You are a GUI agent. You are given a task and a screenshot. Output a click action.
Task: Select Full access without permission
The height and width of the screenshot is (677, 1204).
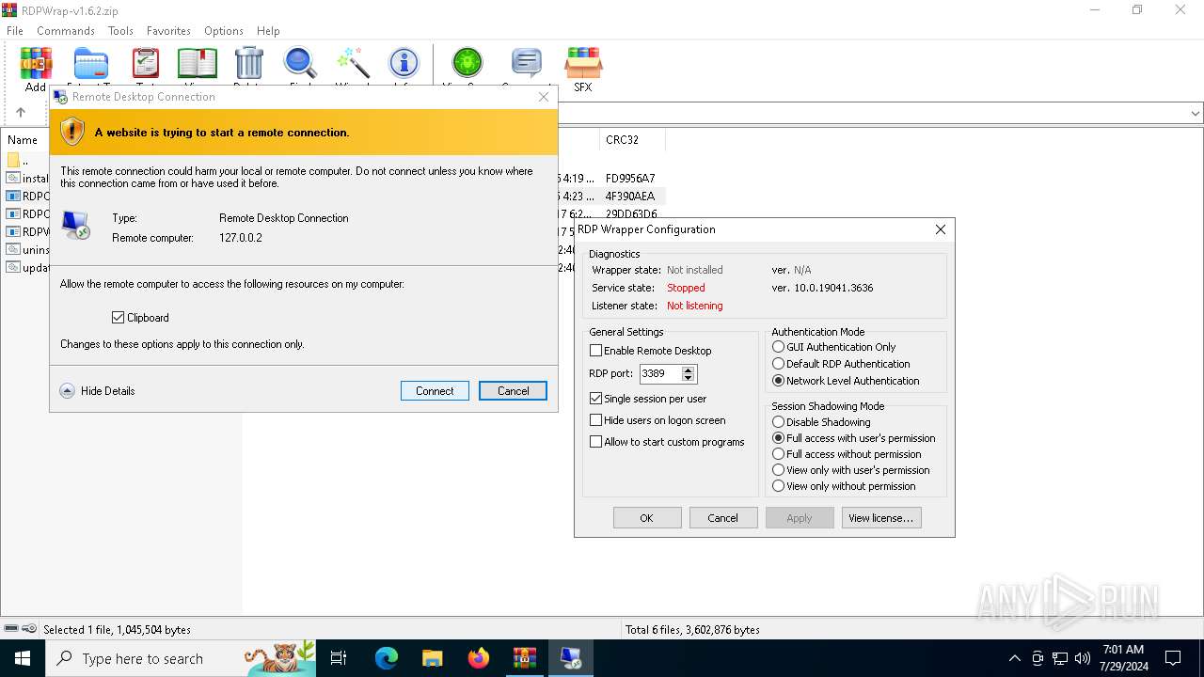point(778,454)
